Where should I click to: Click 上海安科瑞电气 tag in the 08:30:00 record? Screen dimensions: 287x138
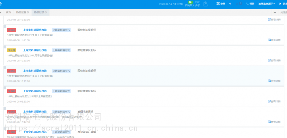pyautogui.click(x=61, y=91)
